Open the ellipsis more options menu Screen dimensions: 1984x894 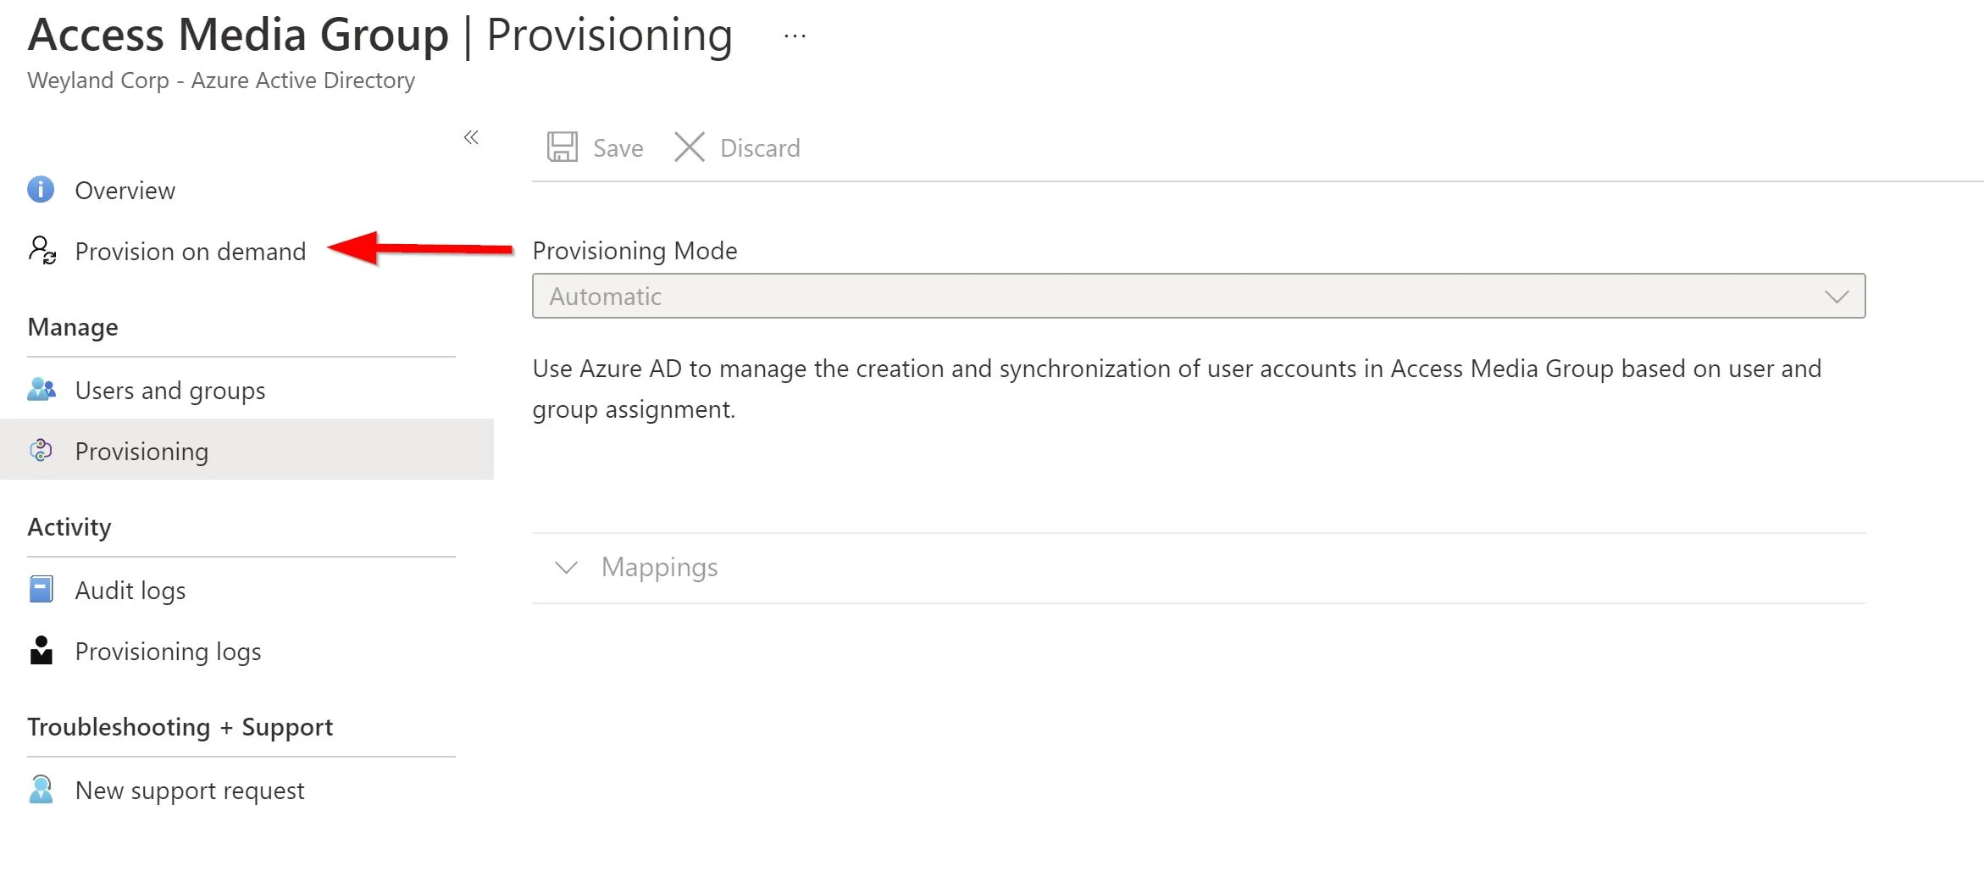(x=795, y=36)
